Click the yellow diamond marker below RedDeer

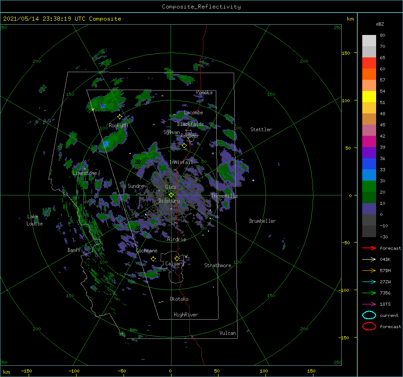pyautogui.click(x=184, y=146)
